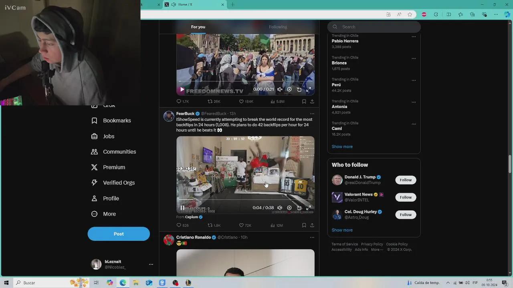Open more options on FearBuck post
Screen dimensions: 513x288
[312, 114]
